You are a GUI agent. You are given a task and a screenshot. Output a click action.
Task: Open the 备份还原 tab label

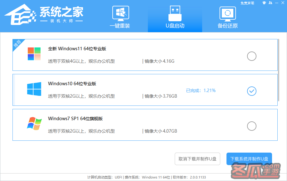(227, 26)
